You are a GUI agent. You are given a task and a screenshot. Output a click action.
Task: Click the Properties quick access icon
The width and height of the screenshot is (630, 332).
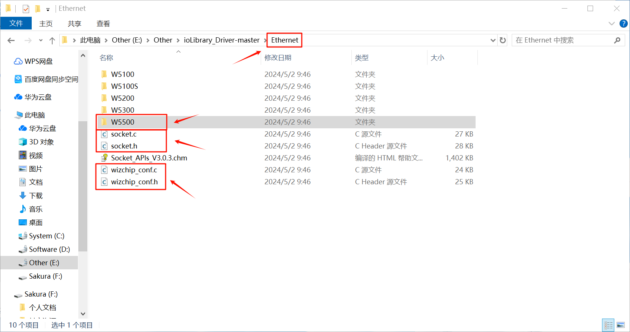26,9
